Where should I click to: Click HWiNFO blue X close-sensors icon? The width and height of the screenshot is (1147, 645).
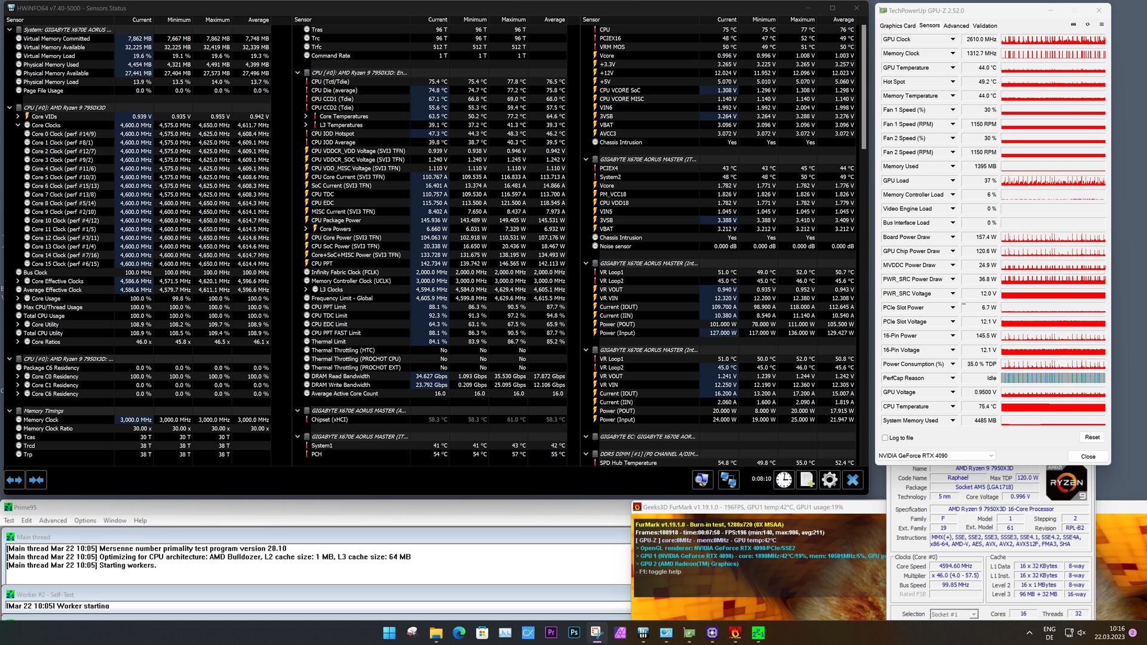point(852,480)
